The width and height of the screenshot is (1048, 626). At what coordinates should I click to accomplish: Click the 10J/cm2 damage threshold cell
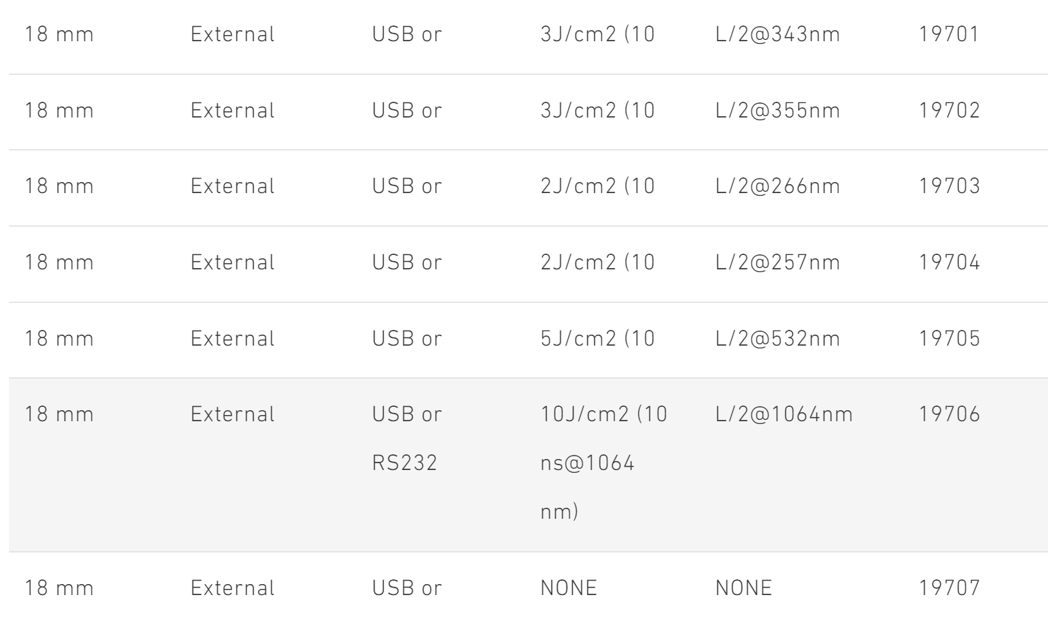pyautogui.click(x=604, y=463)
